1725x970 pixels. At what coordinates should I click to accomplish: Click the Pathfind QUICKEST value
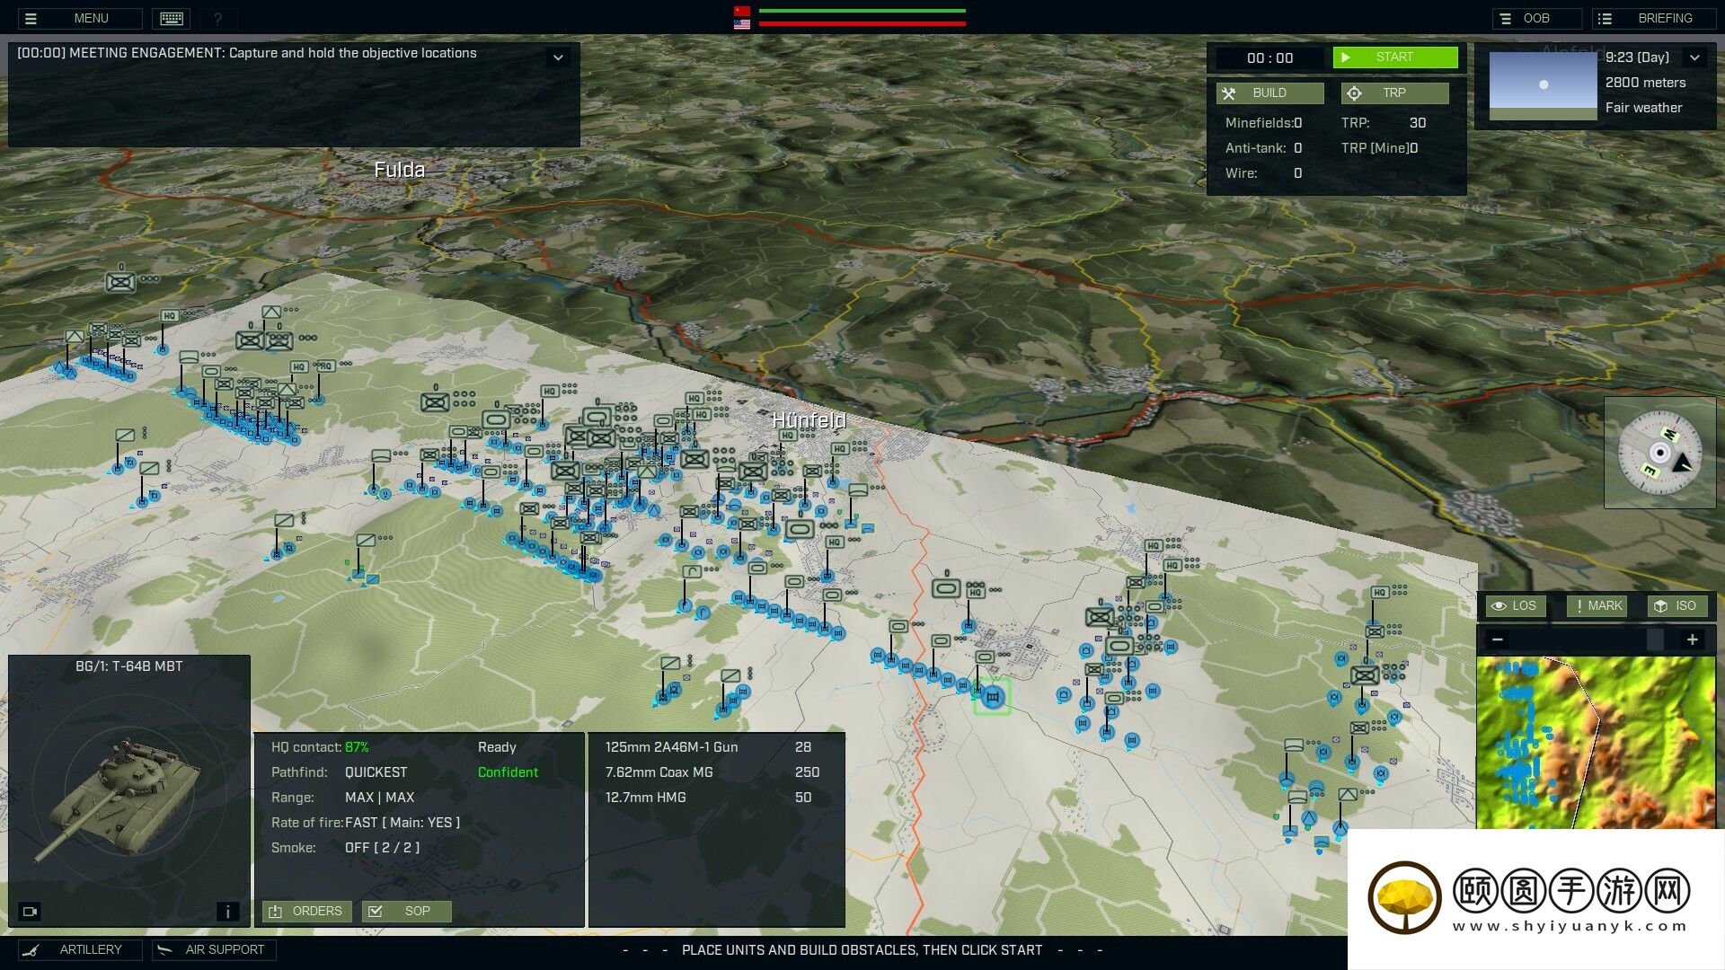coord(376,772)
